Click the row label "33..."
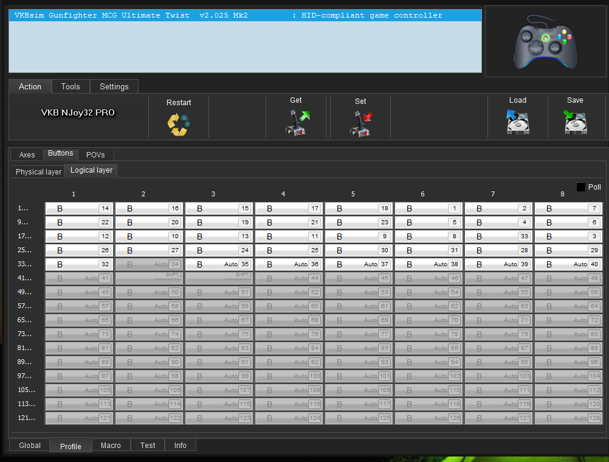 point(24,264)
